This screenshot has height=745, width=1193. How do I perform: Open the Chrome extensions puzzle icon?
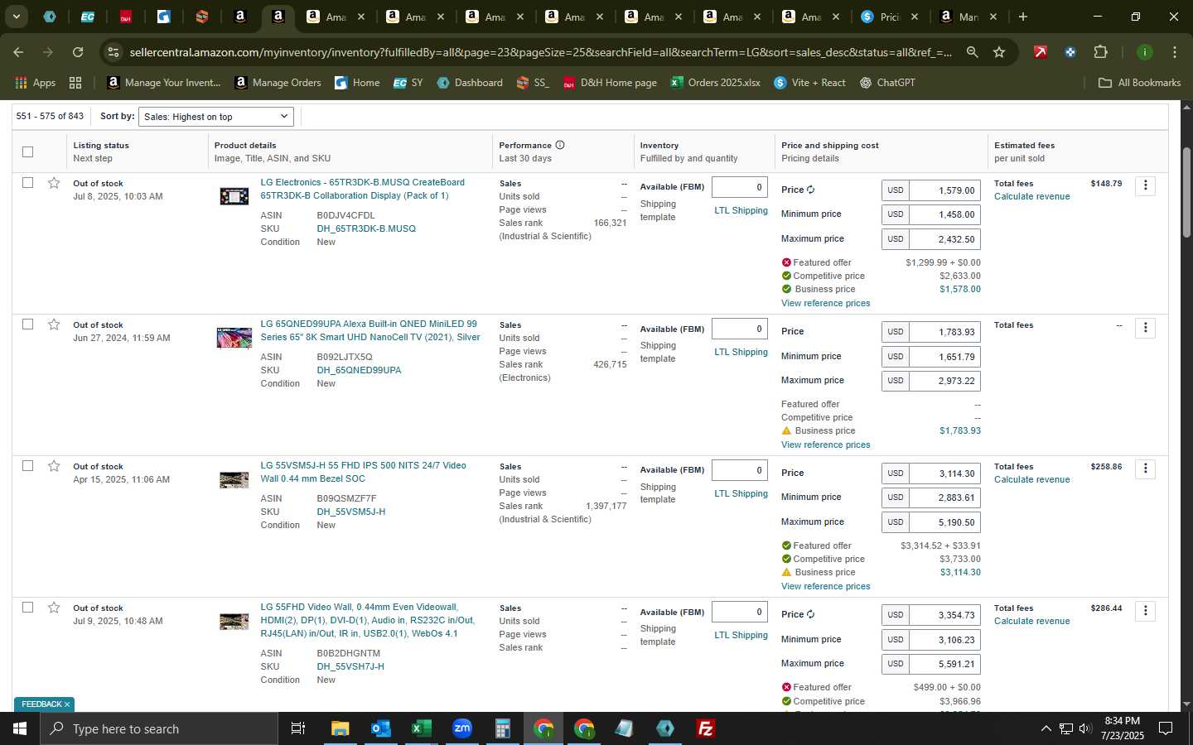click(x=1100, y=52)
